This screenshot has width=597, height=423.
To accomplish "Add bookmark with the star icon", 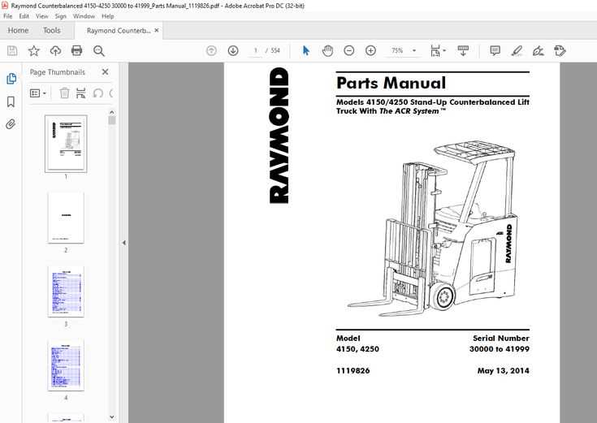I will (x=34, y=50).
